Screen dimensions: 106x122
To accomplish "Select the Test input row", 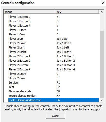I will (x=54, y=87).
